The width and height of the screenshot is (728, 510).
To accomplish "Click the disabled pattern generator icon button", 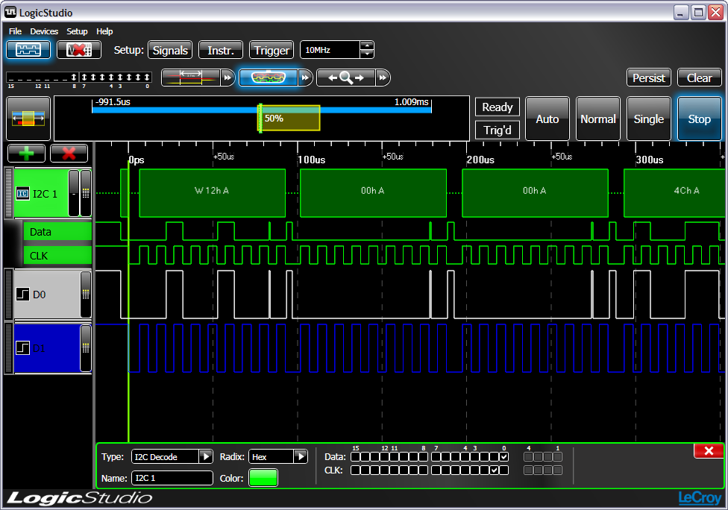I will (79, 50).
